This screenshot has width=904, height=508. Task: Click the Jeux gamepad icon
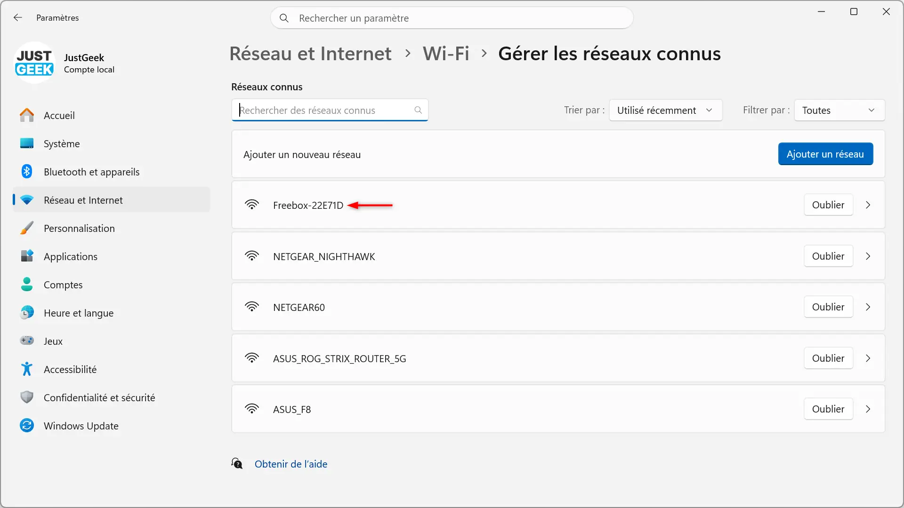pos(27,341)
